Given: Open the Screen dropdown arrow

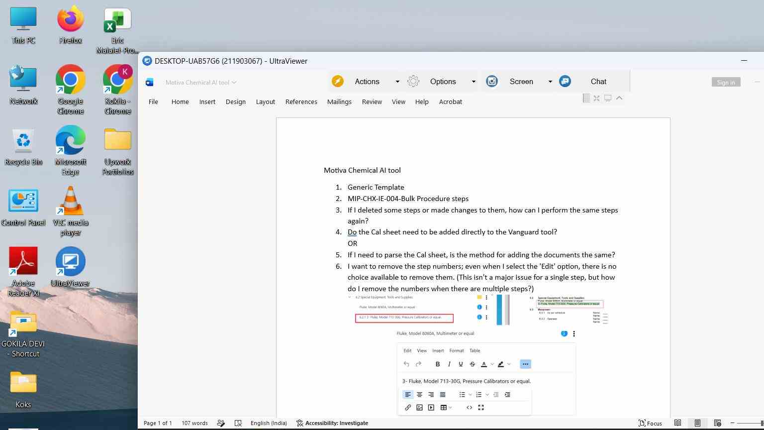Looking at the screenshot, I should click(x=550, y=82).
